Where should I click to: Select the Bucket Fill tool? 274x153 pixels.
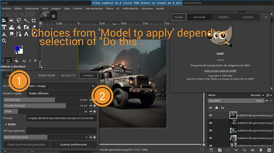[x=19, y=27]
